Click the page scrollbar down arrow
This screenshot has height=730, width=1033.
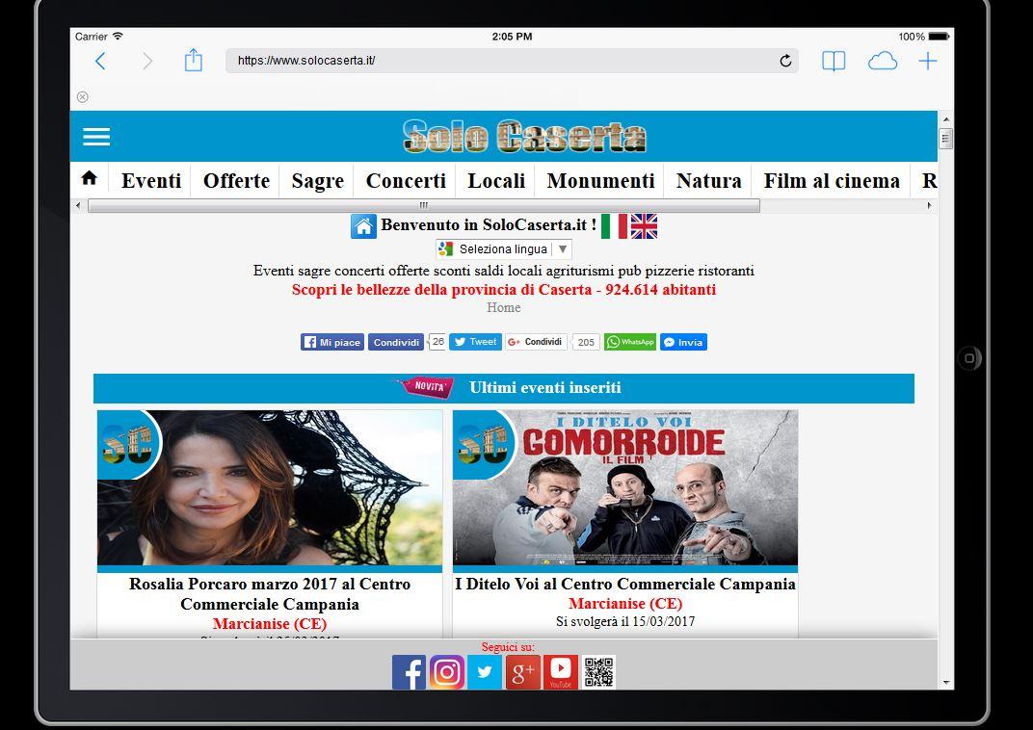tap(946, 683)
